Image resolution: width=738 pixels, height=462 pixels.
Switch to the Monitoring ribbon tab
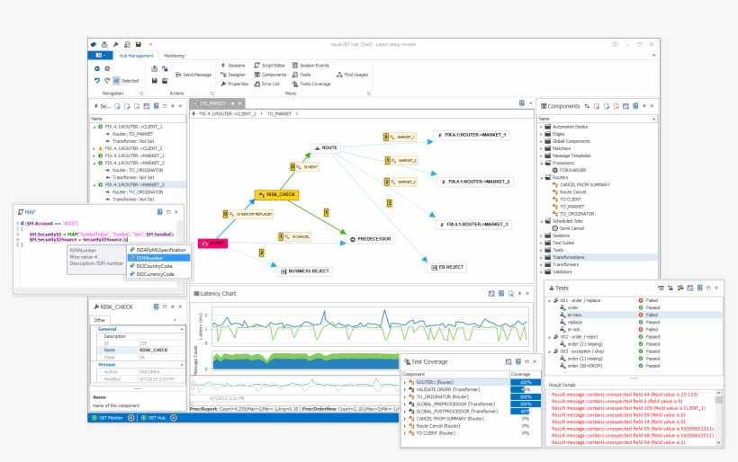coord(174,56)
